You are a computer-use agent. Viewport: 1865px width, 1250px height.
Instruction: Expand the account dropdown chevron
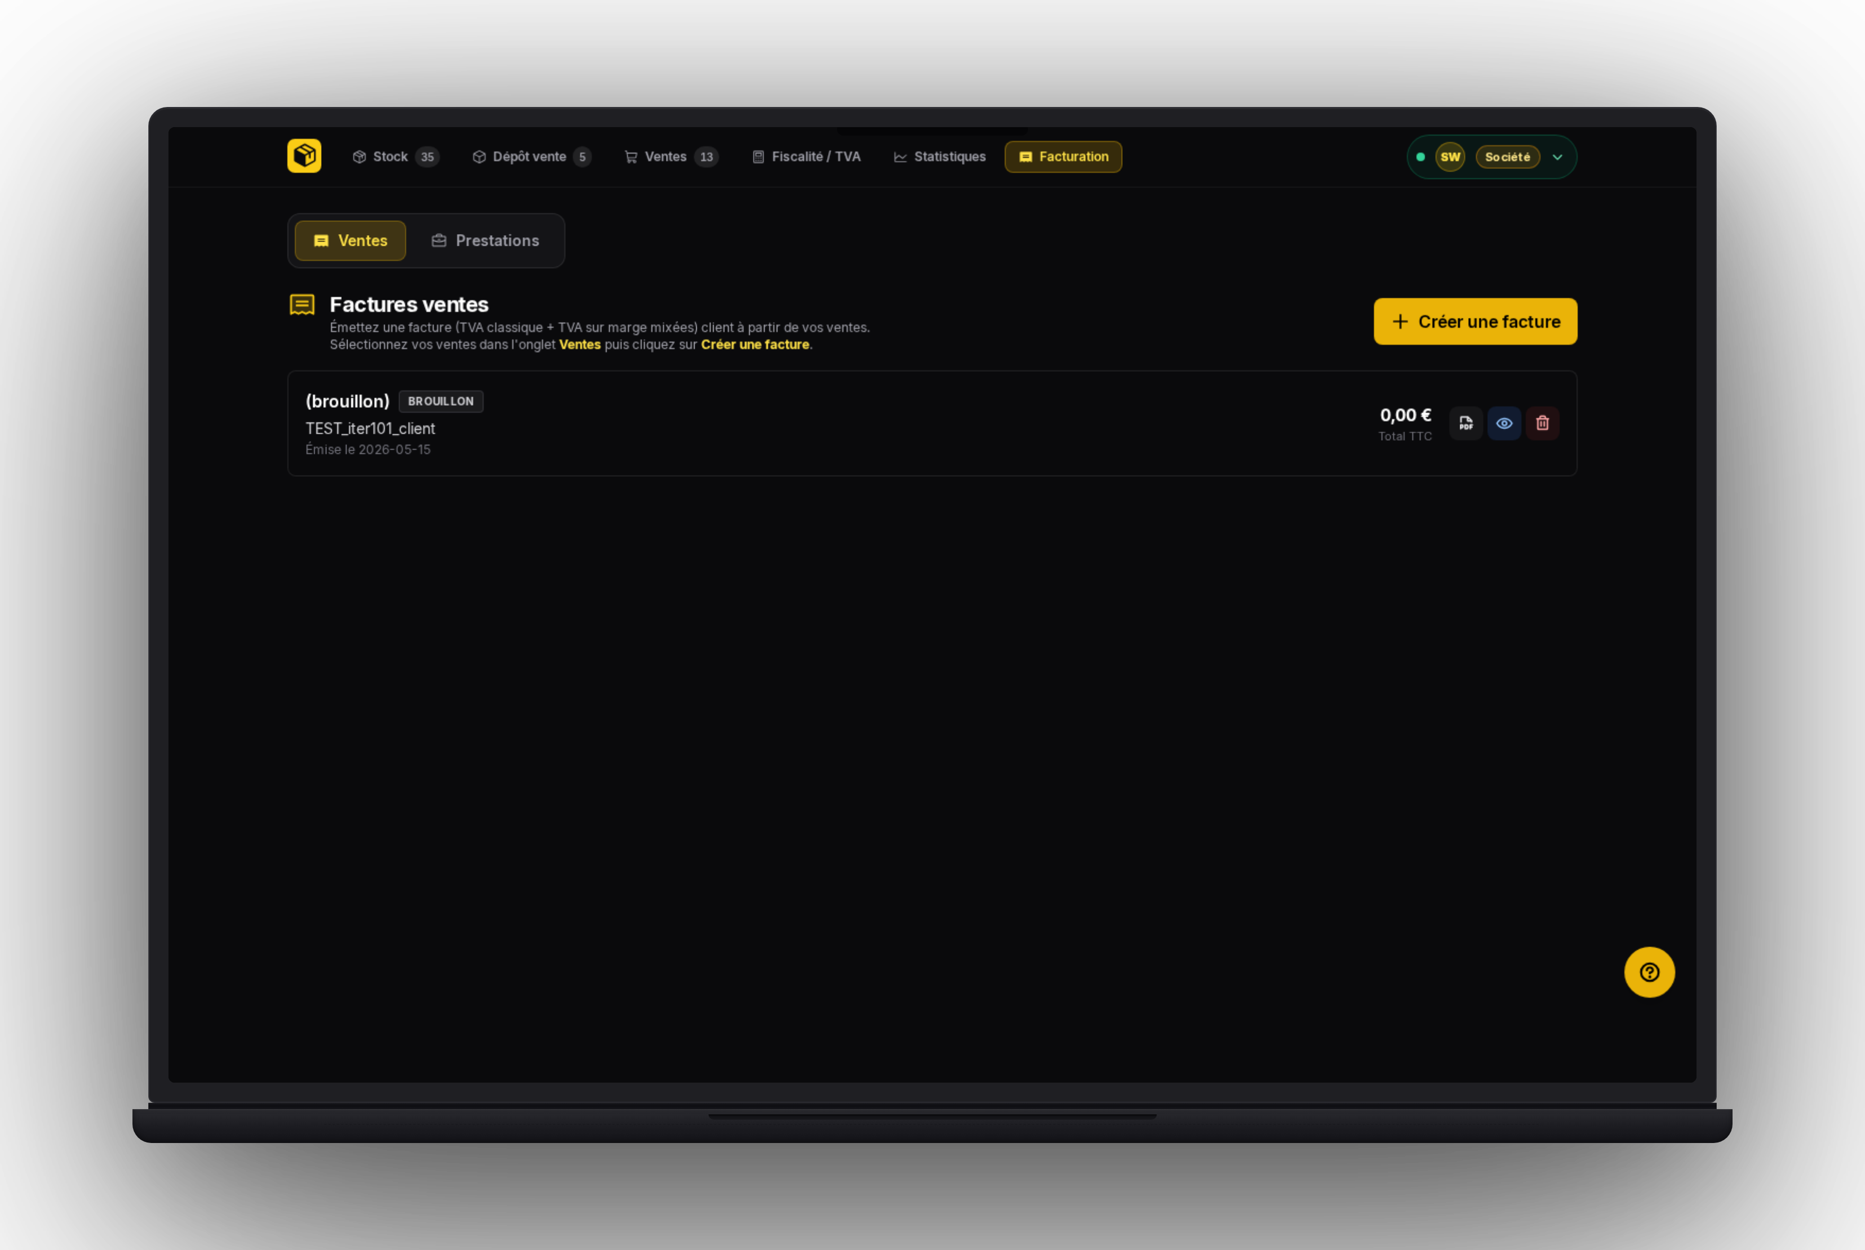click(x=1557, y=157)
